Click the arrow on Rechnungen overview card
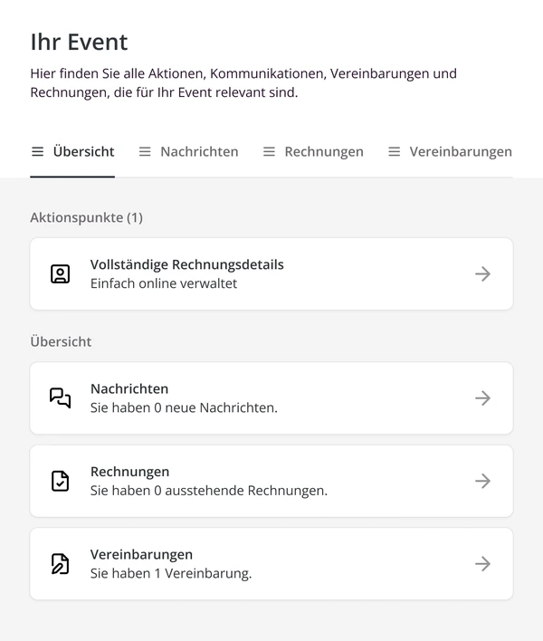Viewport: 543px width, 641px height. [x=482, y=481]
